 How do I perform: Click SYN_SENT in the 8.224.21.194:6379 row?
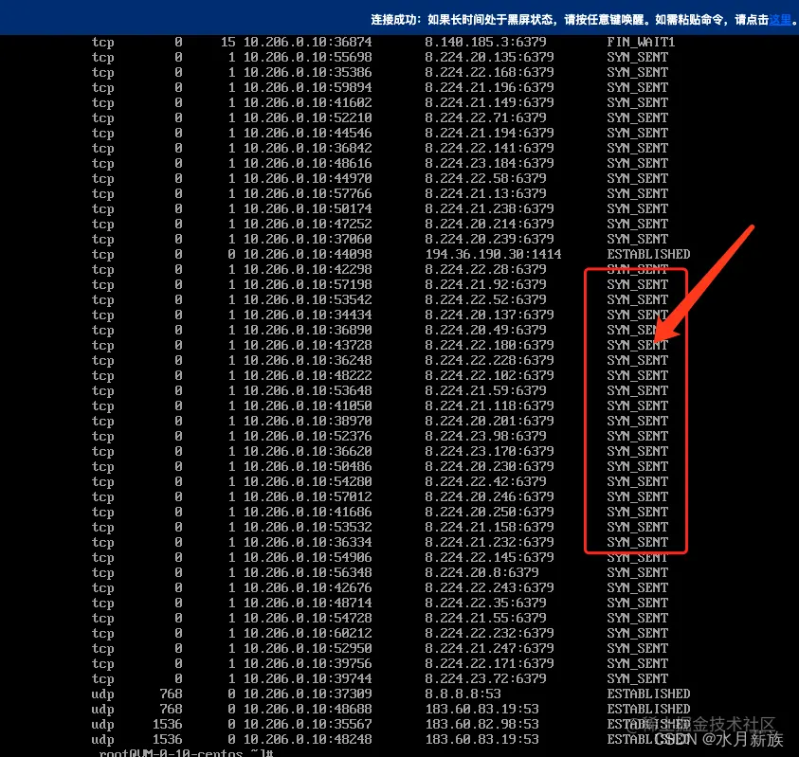[x=638, y=133]
